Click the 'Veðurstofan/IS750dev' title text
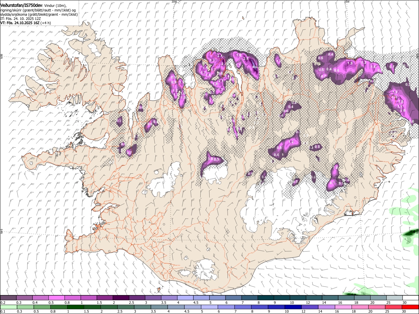This screenshot has width=419, height=314. pos(21,5)
